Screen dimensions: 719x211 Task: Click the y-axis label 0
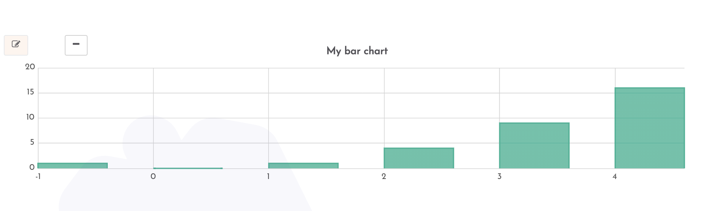(32, 168)
